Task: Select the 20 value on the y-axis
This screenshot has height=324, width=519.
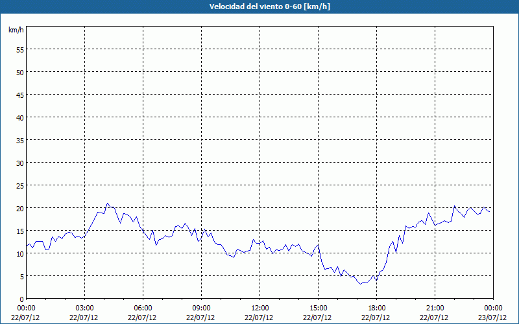Action: pyautogui.click(x=20, y=208)
